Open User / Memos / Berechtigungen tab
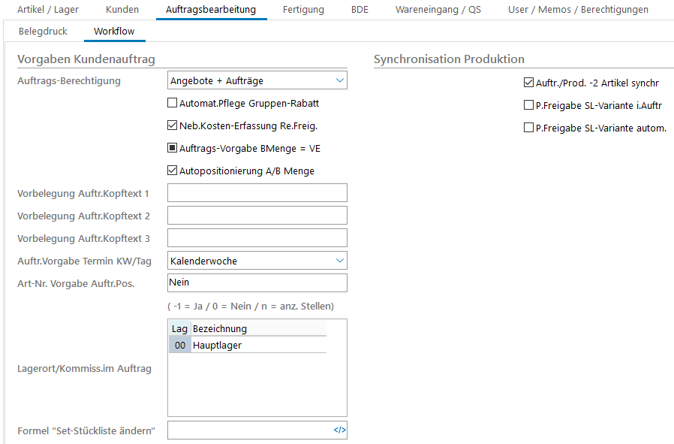 click(578, 10)
